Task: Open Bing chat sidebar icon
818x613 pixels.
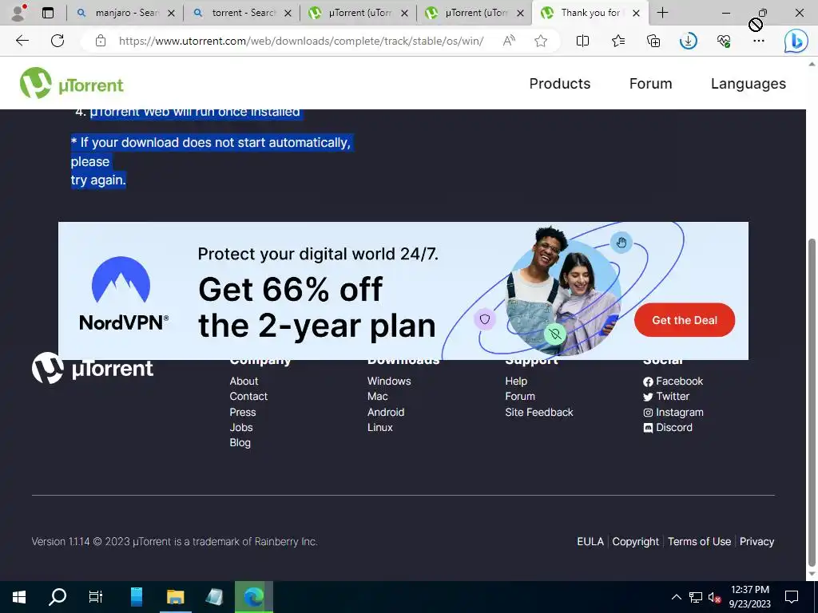Action: (796, 42)
